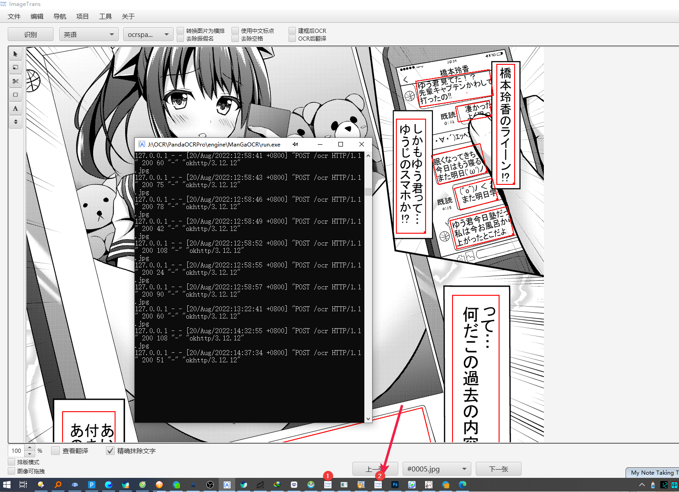This screenshot has height=492, width=679.
Task: Open the 英语 language dropdown
Action: click(x=89, y=34)
